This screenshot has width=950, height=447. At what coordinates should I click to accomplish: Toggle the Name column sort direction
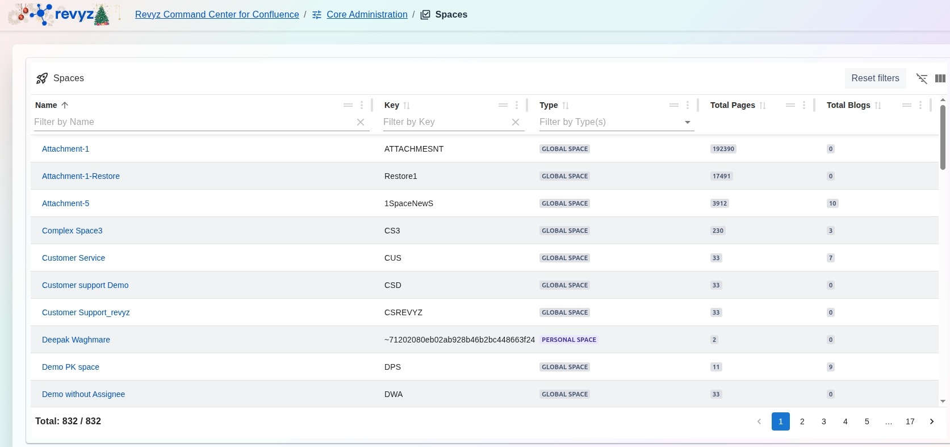pos(65,105)
